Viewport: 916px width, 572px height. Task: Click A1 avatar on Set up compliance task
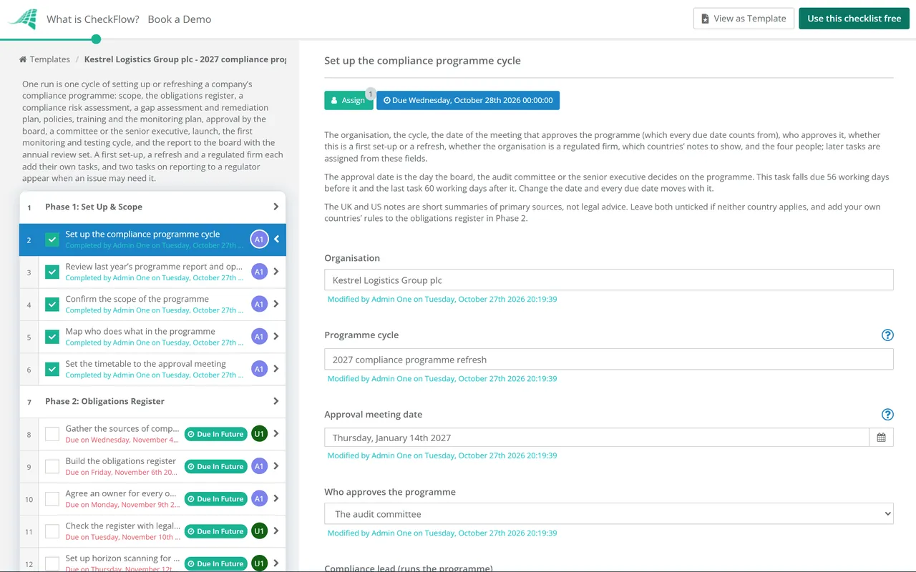click(259, 240)
